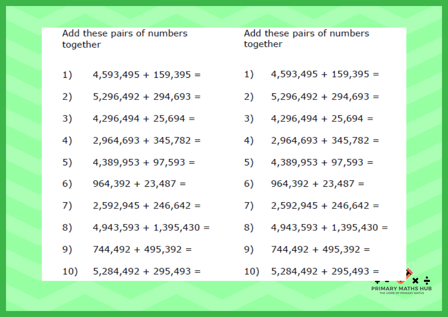Click the left column heading "Add these pairs"
The height and width of the screenshot is (317, 448).
point(125,39)
